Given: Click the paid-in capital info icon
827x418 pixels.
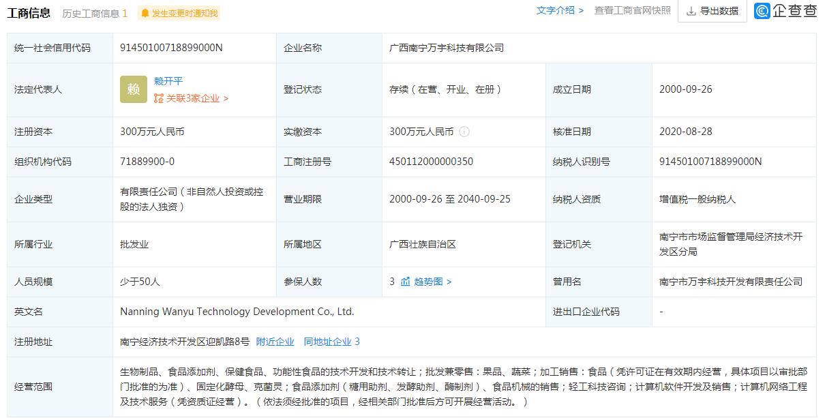Looking at the screenshot, I should coord(464,132).
